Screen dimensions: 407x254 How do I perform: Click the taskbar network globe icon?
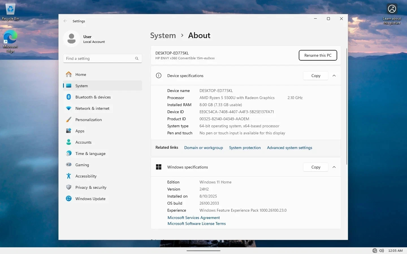click(375, 251)
